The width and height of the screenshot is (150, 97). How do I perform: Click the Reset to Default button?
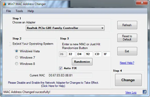[x=127, y=38]
